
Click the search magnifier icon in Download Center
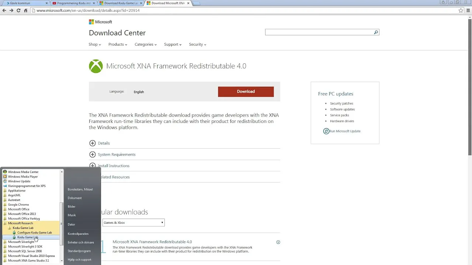pos(376,32)
